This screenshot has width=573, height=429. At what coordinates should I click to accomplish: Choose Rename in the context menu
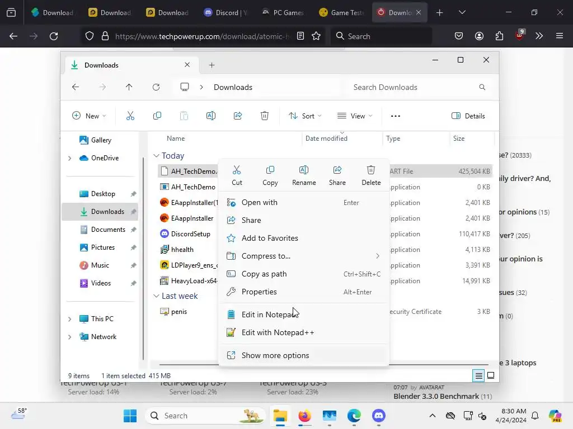(304, 175)
